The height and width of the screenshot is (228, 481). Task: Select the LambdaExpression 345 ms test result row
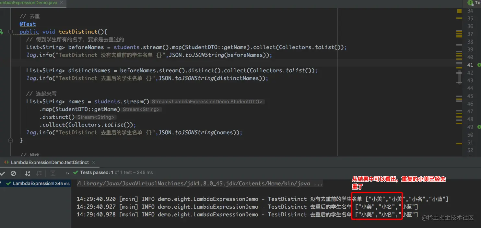[35, 183]
